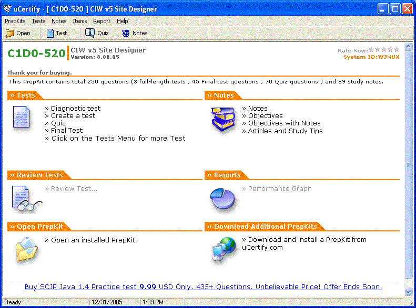416x308 pixels.
Task: Click the Tests section header
Action: pos(25,95)
